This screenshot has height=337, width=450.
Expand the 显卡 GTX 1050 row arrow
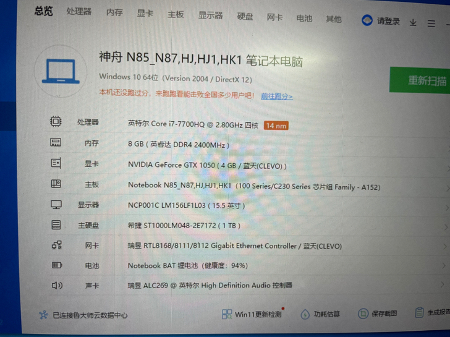448,169
